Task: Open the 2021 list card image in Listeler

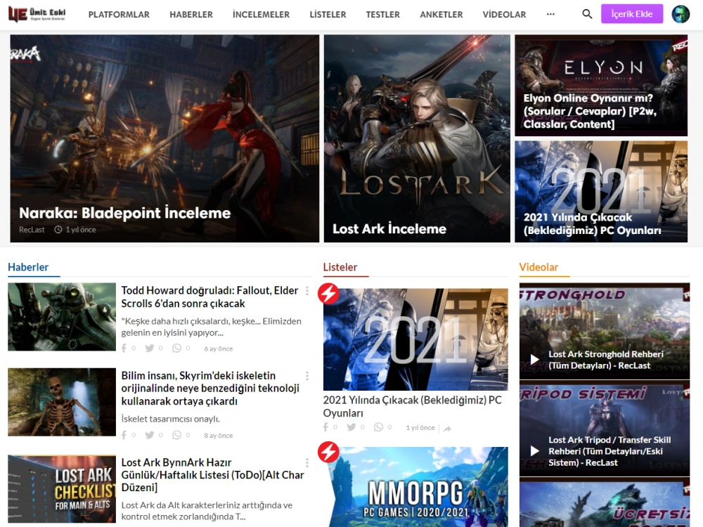Action: pos(415,339)
